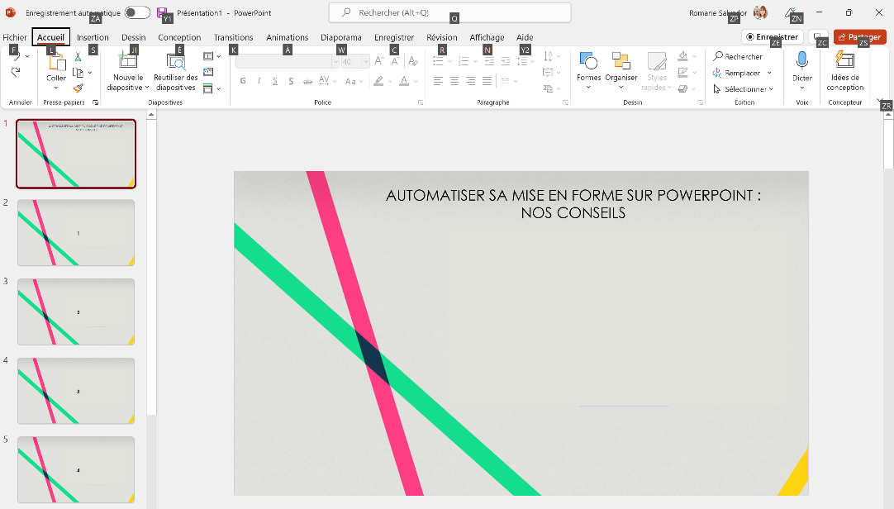The image size is (894, 509).
Task: Click Rechercher in the Édition group
Action: (738, 56)
